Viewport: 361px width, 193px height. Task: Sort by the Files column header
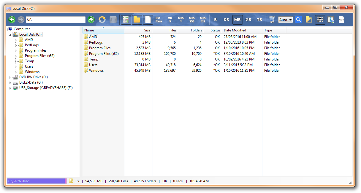click(x=165, y=30)
